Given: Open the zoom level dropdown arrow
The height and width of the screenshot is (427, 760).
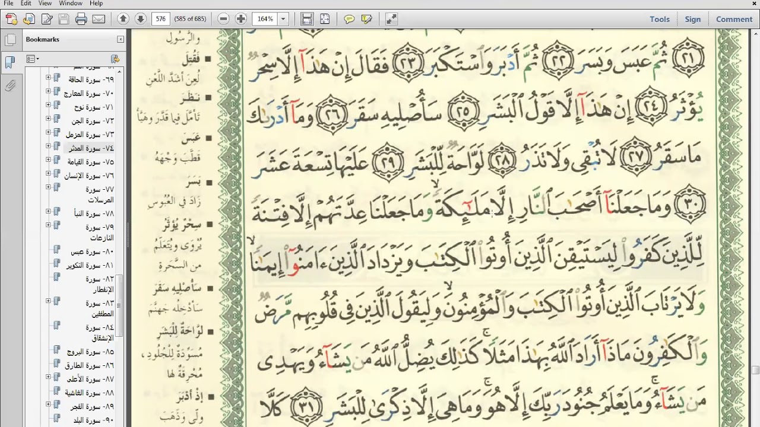Looking at the screenshot, I should (x=283, y=19).
